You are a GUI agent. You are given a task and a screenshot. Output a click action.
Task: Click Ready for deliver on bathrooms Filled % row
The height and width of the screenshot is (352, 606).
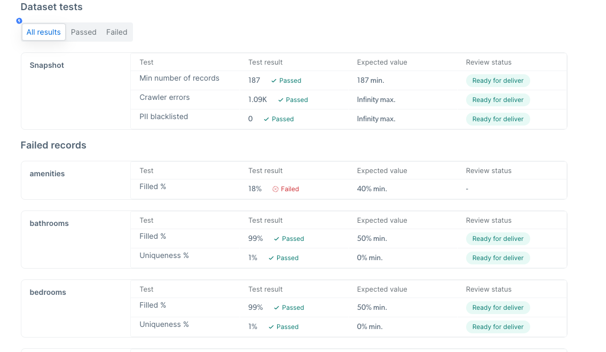click(x=498, y=238)
